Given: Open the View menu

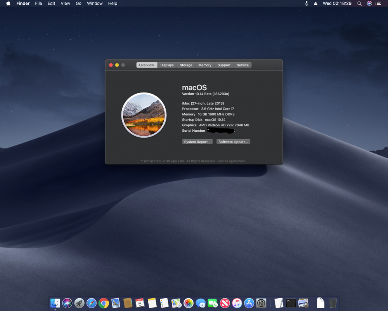Looking at the screenshot, I should [x=65, y=3].
